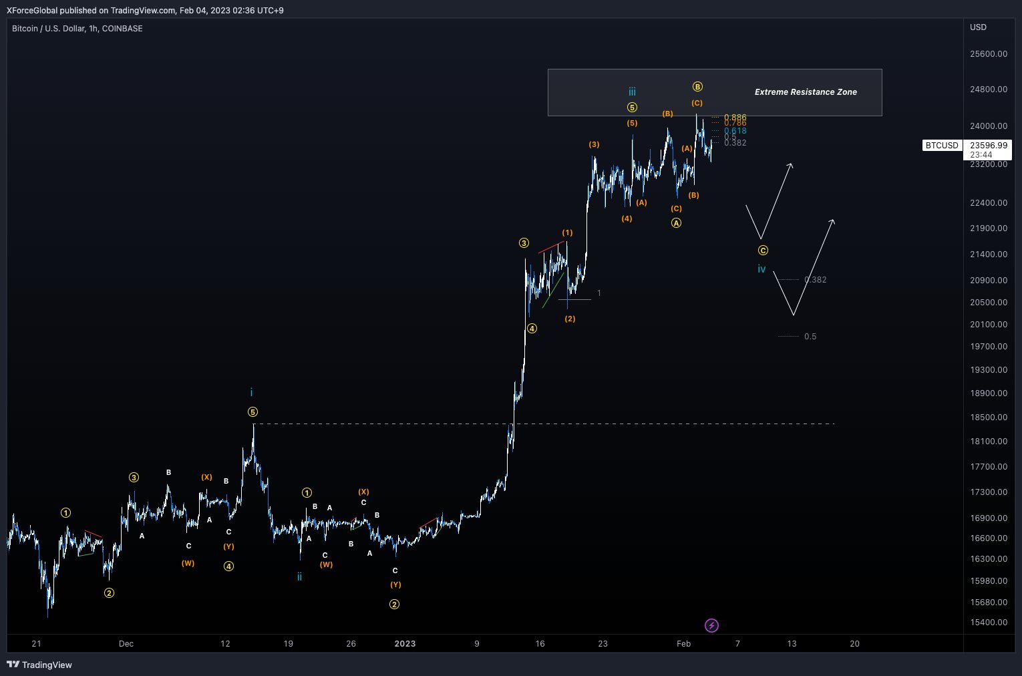Click the TradingView logo icon
The height and width of the screenshot is (676, 1022).
click(x=12, y=665)
